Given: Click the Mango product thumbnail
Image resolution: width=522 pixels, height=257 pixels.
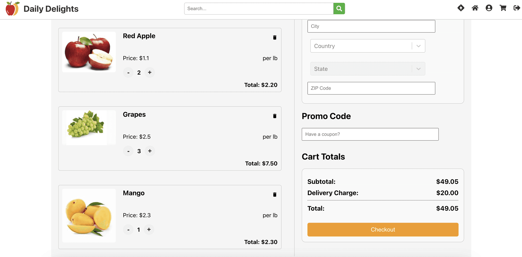Looking at the screenshot, I should tap(89, 215).
